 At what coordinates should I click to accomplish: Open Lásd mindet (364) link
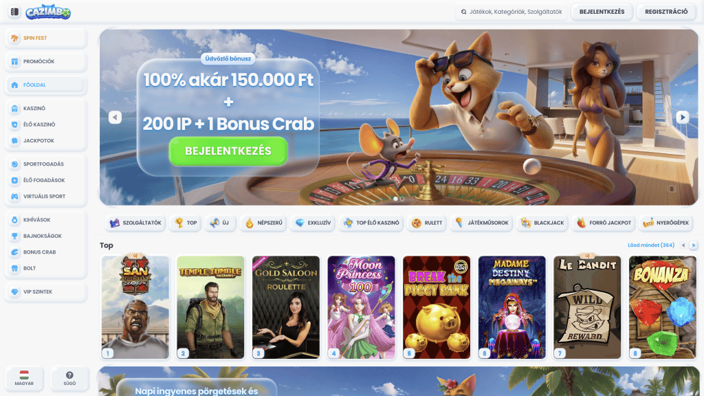click(x=651, y=245)
